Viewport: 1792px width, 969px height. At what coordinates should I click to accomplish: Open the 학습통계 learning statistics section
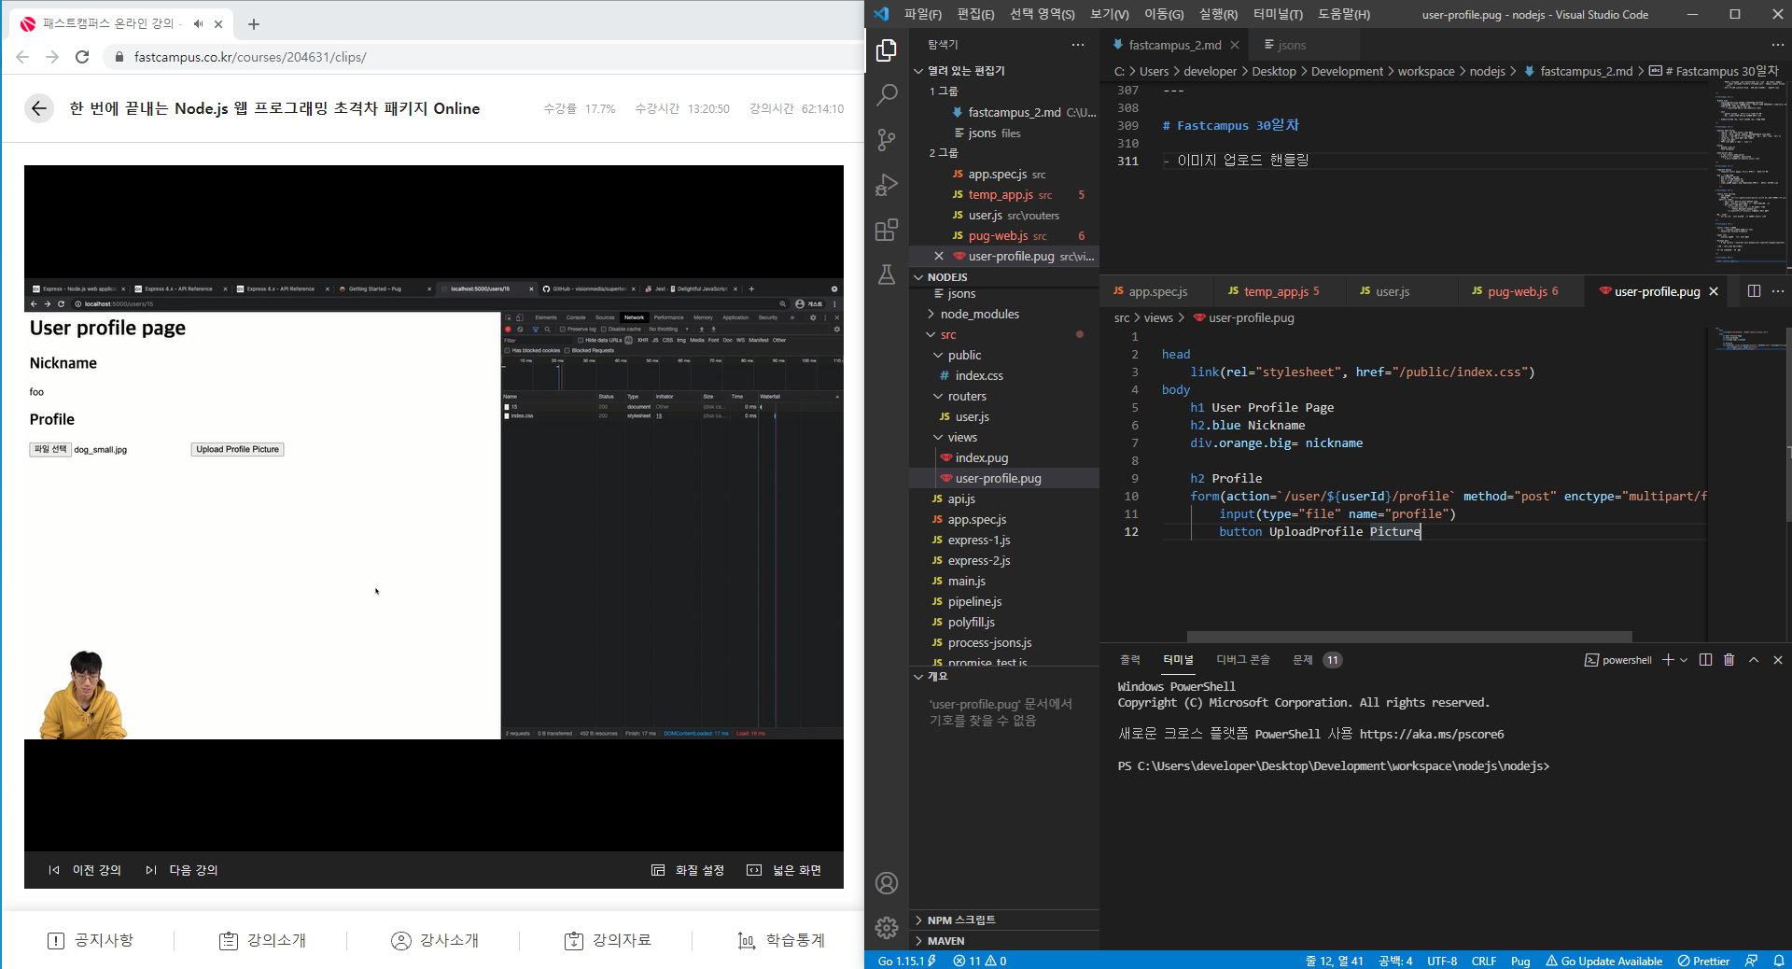coord(781,940)
